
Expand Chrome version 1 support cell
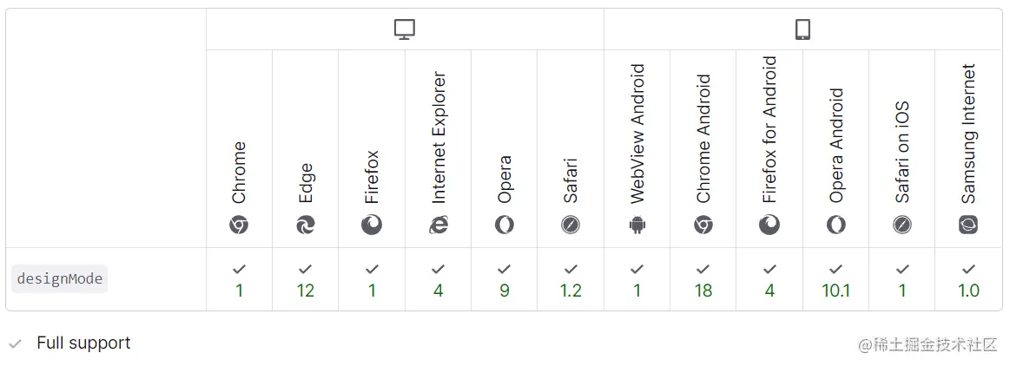(239, 280)
